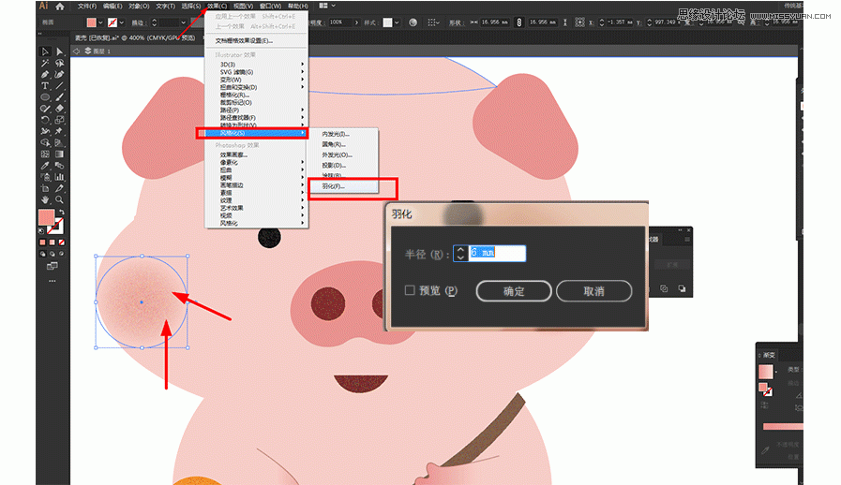Viewport: 841px width, 485px height.
Task: Open the fill color dropdown in control bar
Action: coord(103,21)
